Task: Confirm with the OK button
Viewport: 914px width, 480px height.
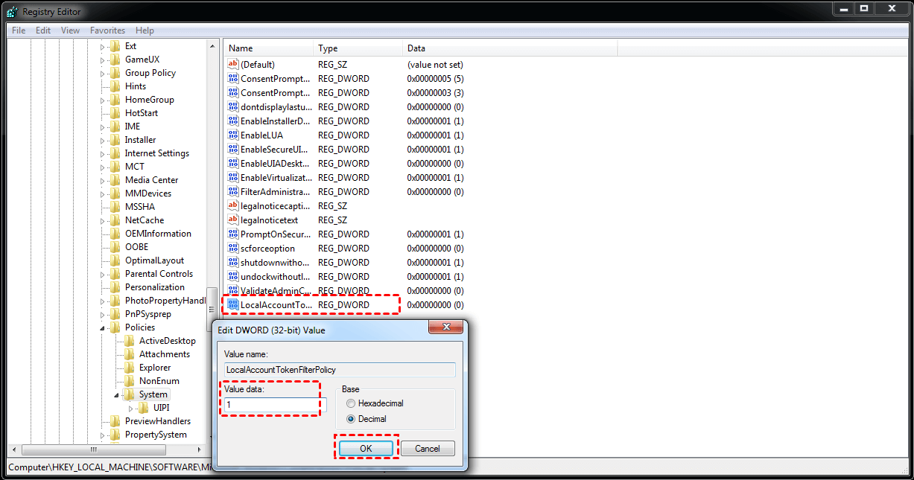Action: pos(366,449)
